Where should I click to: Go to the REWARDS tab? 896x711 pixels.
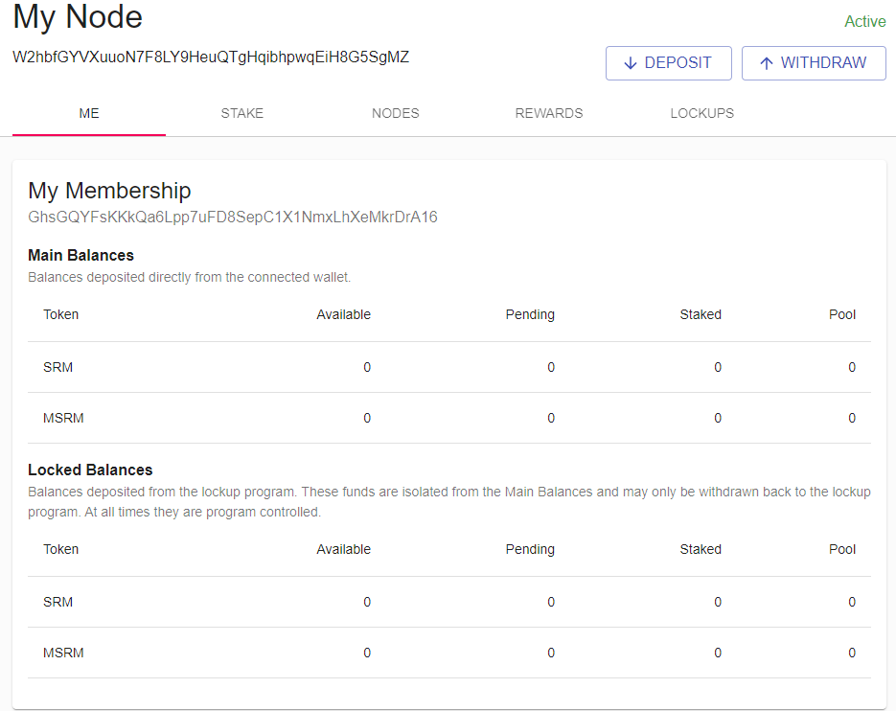549,113
